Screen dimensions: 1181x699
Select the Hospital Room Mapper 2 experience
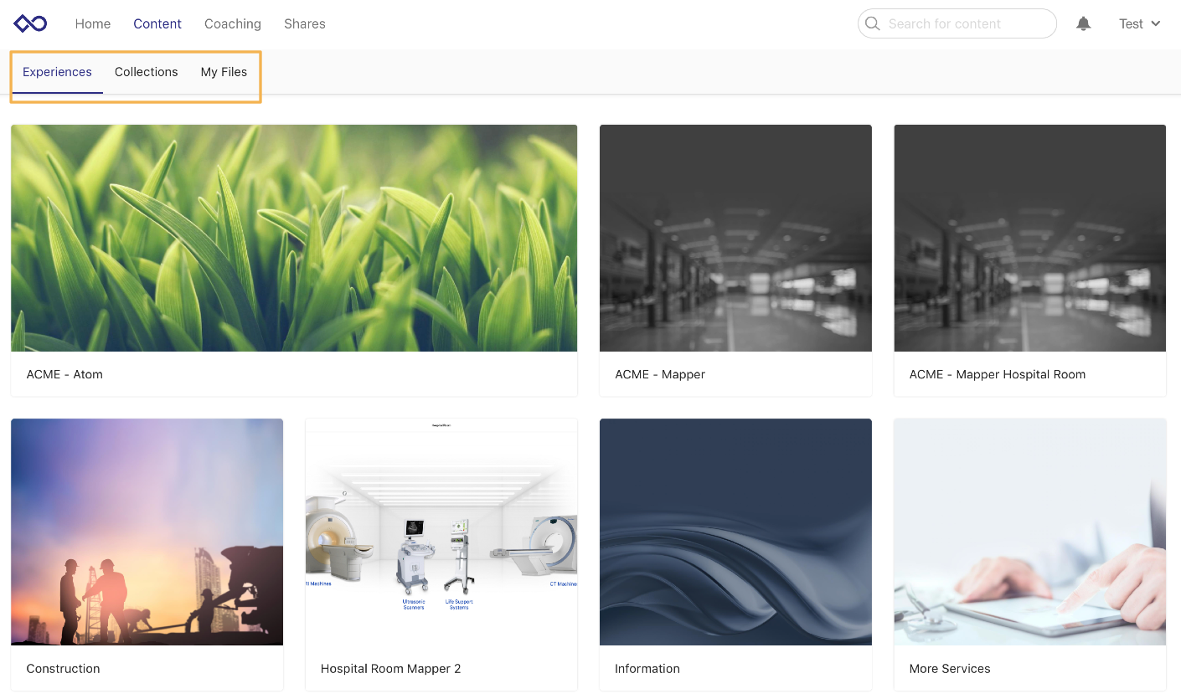pos(441,532)
